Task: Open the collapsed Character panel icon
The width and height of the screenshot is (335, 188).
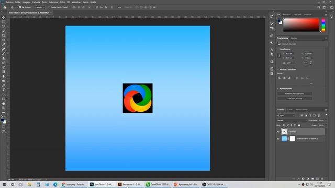Action: [x=272, y=50]
